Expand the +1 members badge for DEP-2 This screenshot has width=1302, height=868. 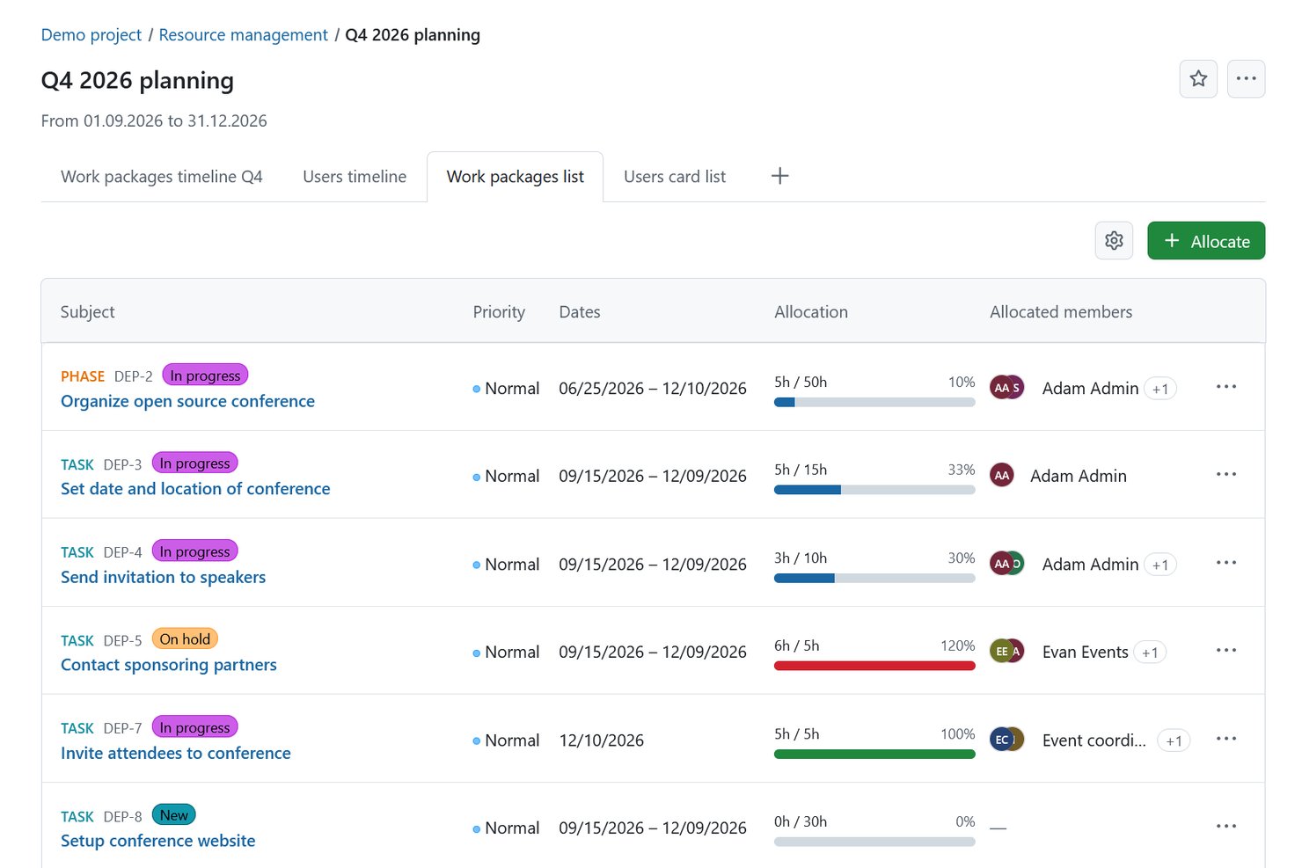(1160, 389)
